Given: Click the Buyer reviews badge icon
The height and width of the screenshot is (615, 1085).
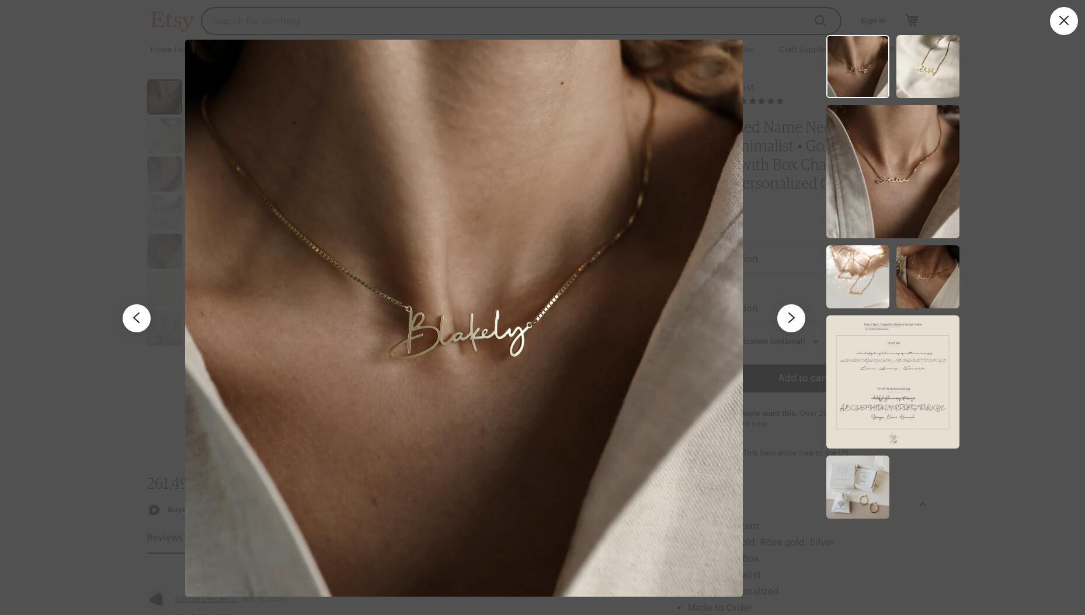Looking at the screenshot, I should pyautogui.click(x=154, y=510).
